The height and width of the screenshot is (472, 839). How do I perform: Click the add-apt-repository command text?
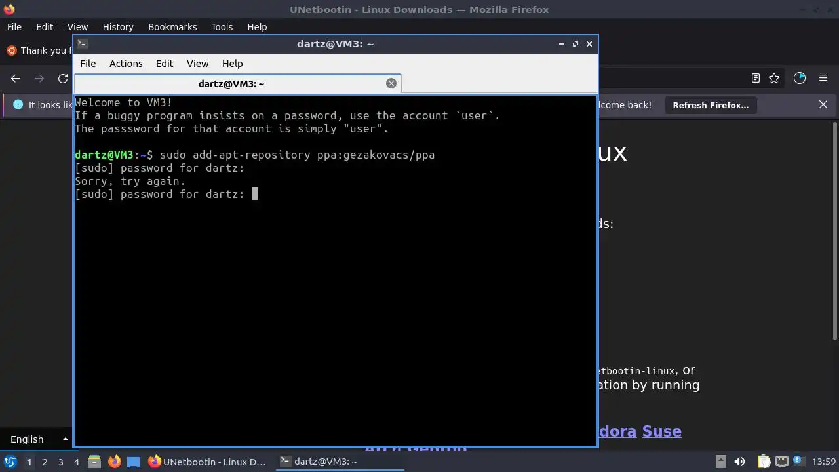pyautogui.click(x=298, y=155)
